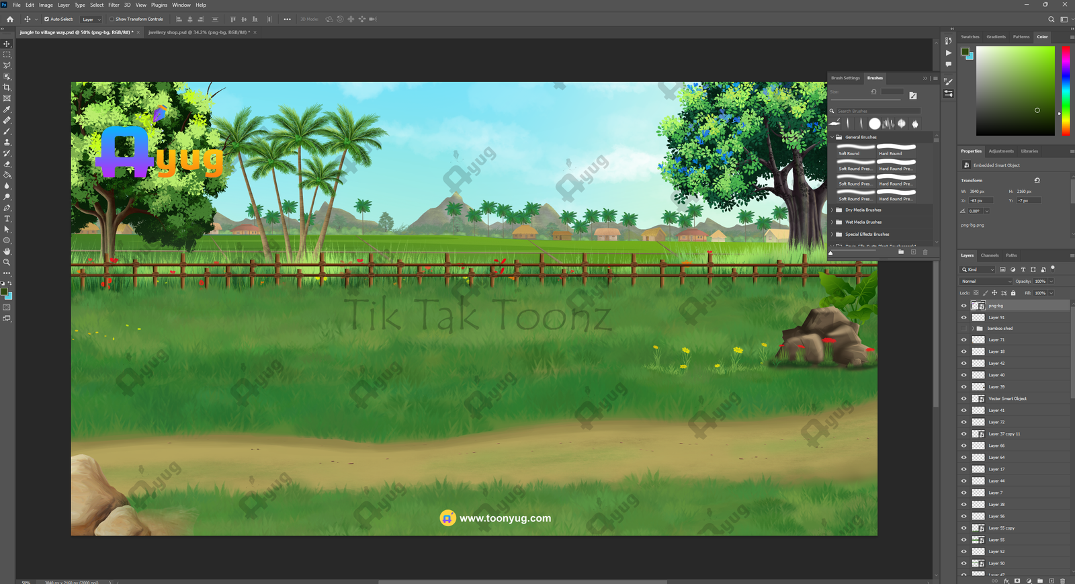Select the Eyedropper tool
The height and width of the screenshot is (584, 1075).
coord(7,110)
